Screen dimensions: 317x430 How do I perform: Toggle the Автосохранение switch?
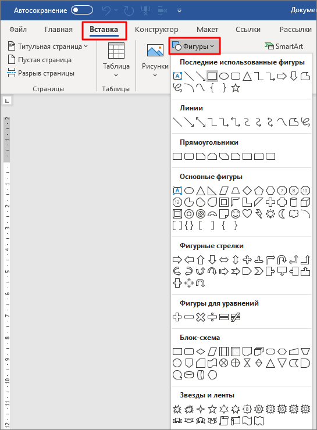click(82, 10)
